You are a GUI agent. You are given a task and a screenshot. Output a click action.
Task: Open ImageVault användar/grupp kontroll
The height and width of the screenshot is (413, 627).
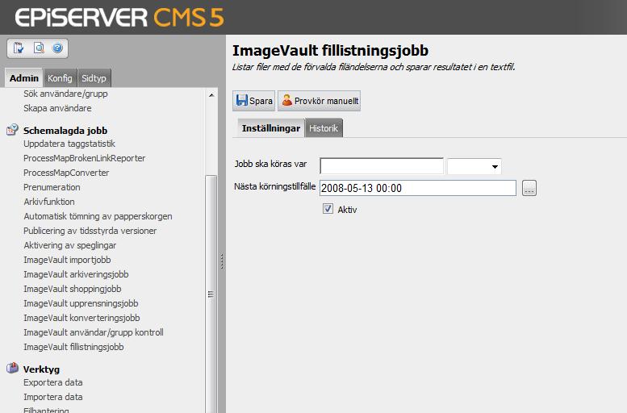click(93, 332)
